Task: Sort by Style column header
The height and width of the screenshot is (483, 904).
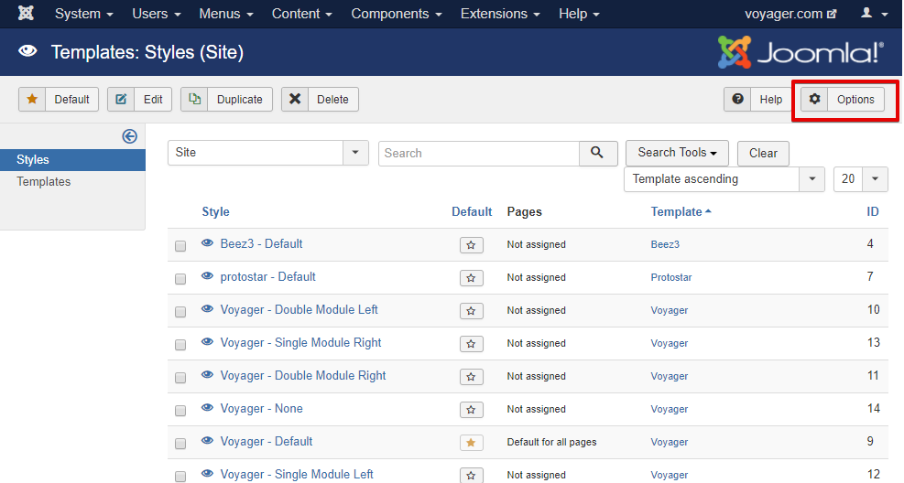Action: pyautogui.click(x=215, y=211)
